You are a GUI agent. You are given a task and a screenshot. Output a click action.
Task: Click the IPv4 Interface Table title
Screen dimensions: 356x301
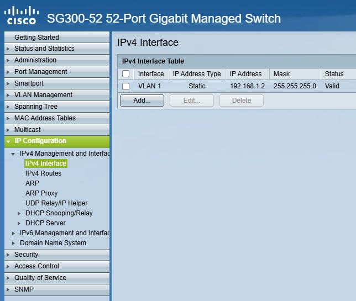[x=153, y=61]
